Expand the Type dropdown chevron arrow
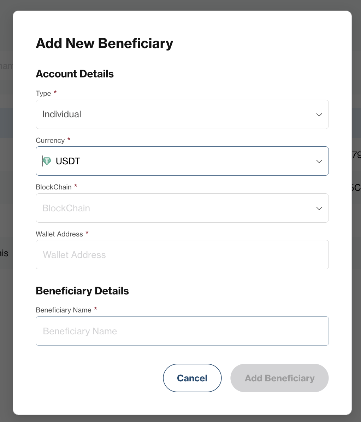 pyautogui.click(x=319, y=115)
